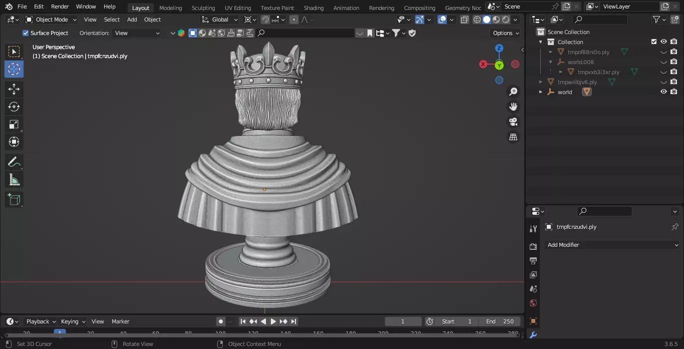
Task: Jump to the last frame
Action: (294, 321)
